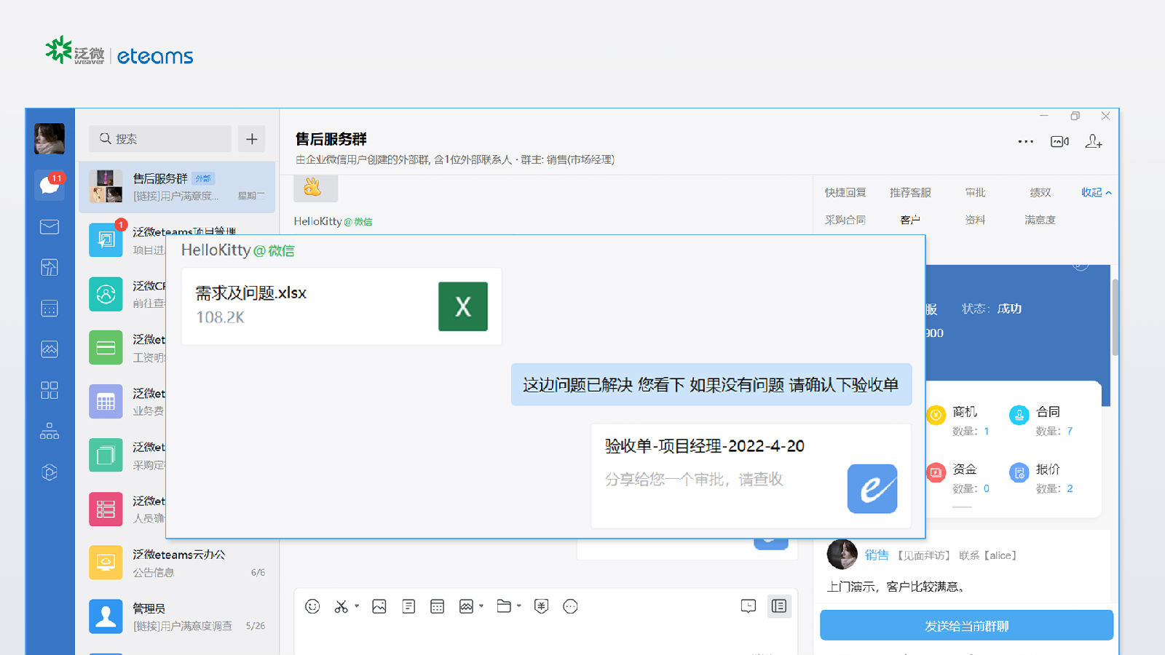Click the green Excel file icon
Screen dimensions: 1165x655
463,306
